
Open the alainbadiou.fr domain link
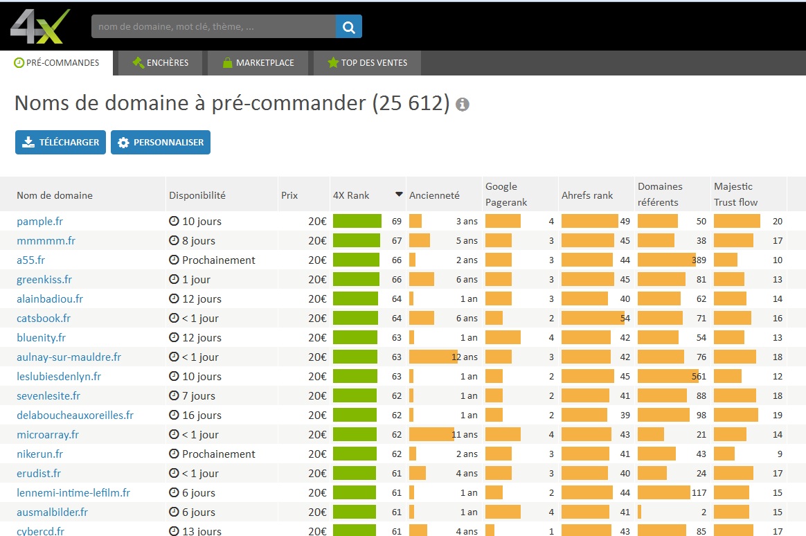(x=50, y=298)
